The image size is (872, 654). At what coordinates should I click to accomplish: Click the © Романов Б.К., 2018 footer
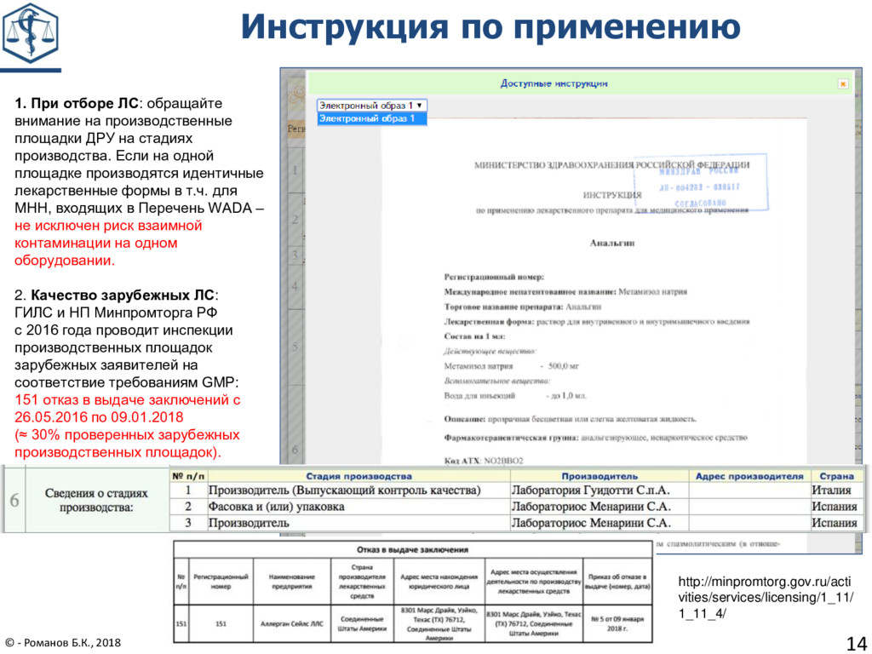(62, 642)
